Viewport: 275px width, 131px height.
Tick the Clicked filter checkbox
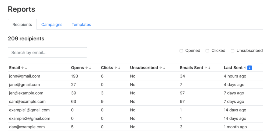pos(207,51)
